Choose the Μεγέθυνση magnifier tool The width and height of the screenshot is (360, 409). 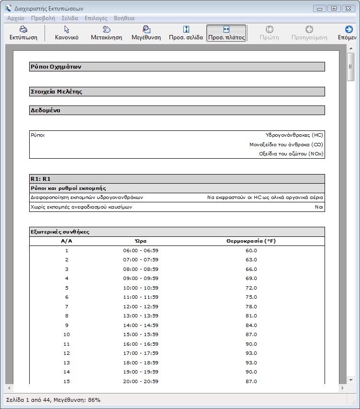[146, 30]
